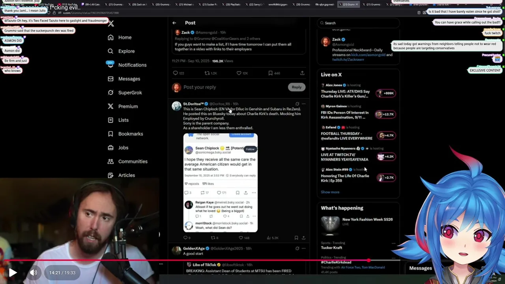Click the browser address bar URL
The height and width of the screenshot is (284, 505).
coord(91,13)
